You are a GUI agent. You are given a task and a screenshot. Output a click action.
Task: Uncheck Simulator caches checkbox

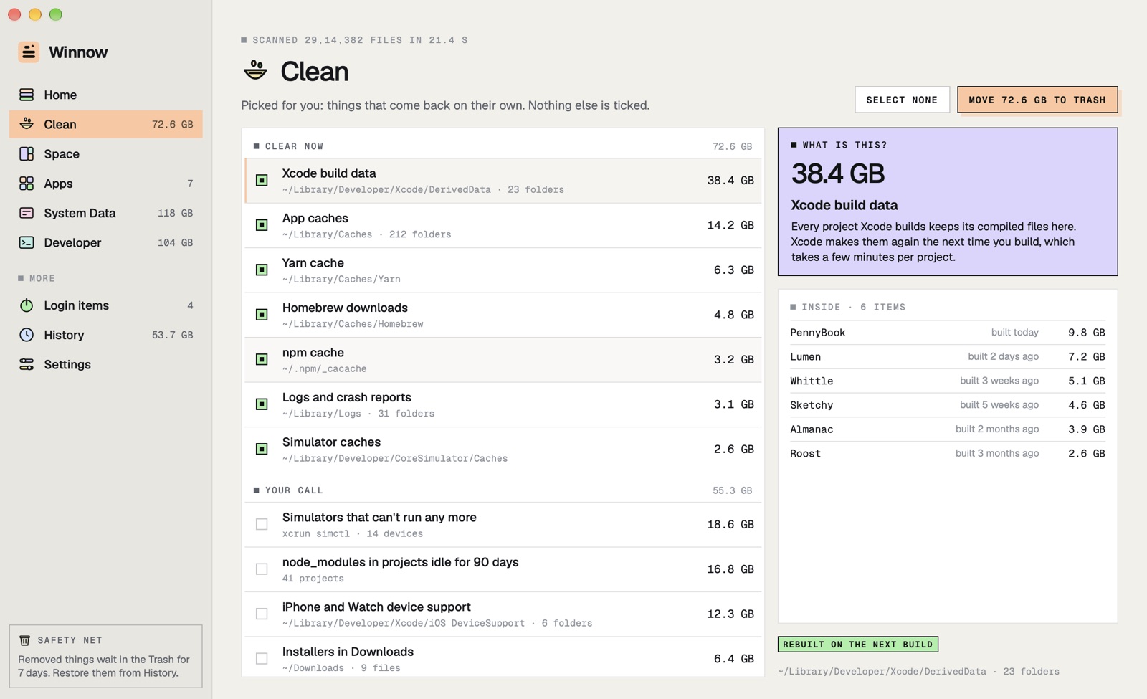point(262,449)
